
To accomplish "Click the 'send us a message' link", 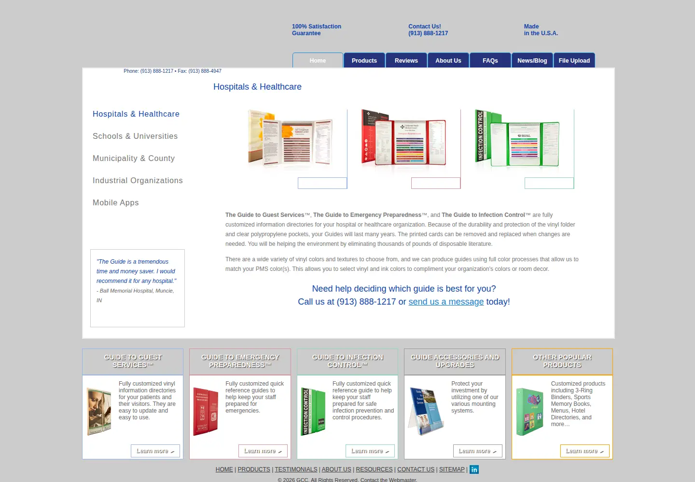I will [x=446, y=302].
